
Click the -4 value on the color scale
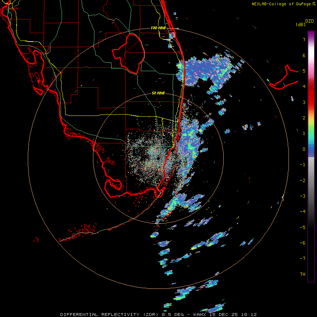coord(303,211)
